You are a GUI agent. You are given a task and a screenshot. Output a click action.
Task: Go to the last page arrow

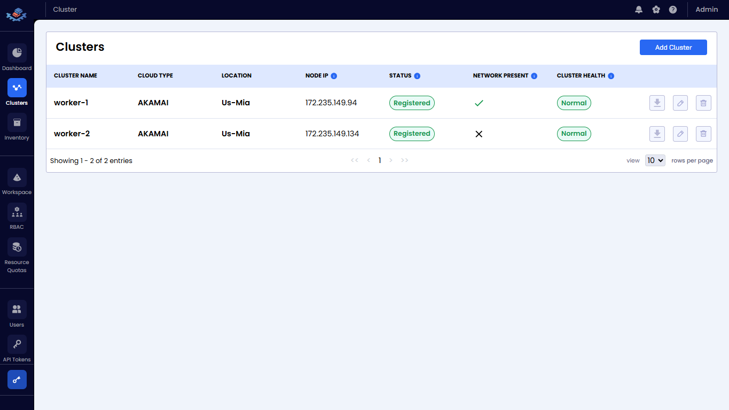pos(405,160)
